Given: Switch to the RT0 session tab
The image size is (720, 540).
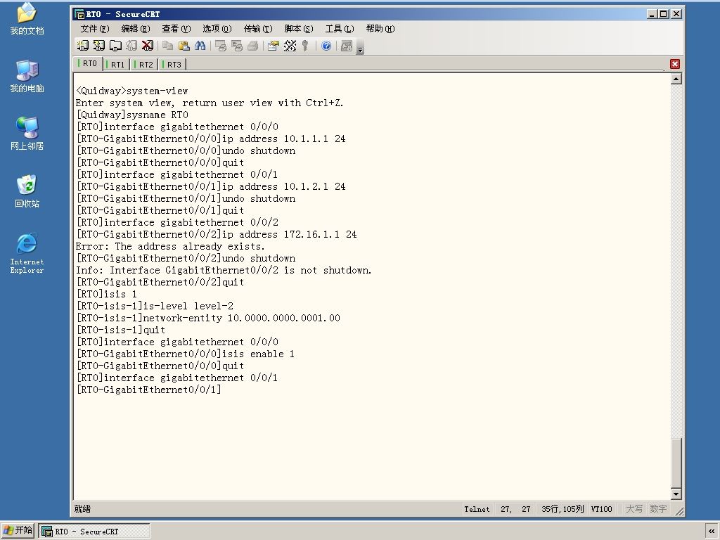Looking at the screenshot, I should click(x=88, y=63).
